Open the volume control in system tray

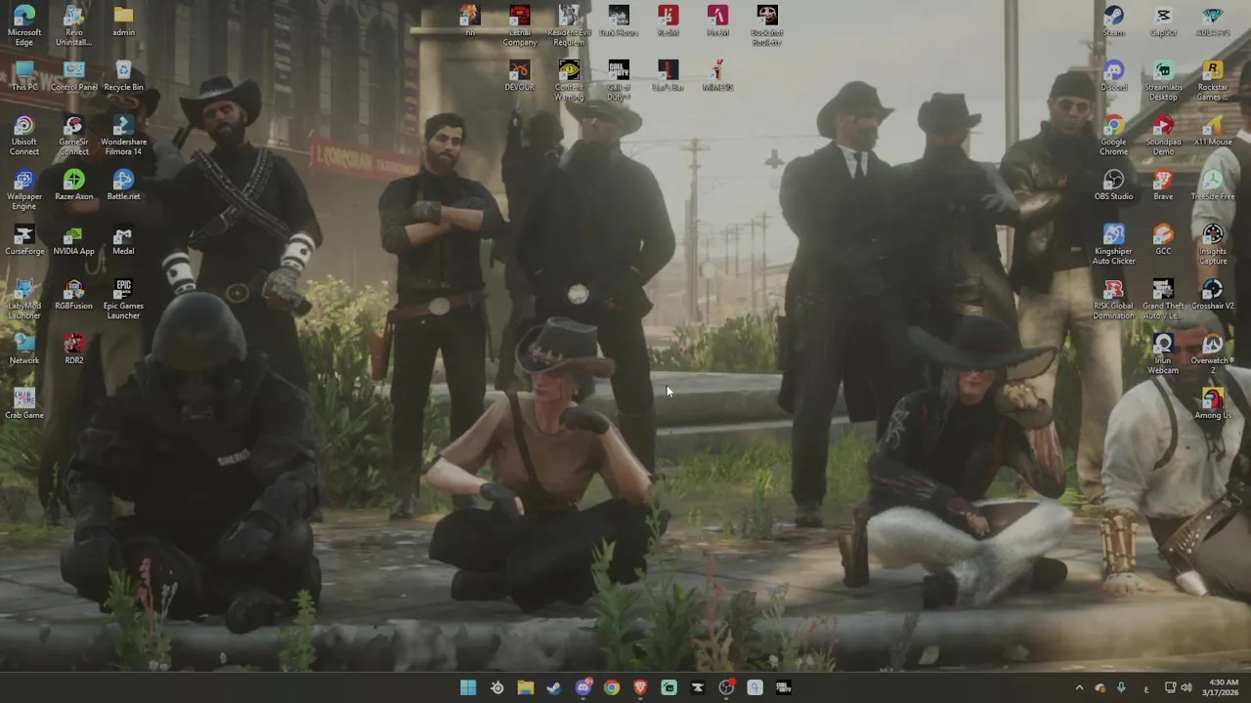(x=1187, y=687)
